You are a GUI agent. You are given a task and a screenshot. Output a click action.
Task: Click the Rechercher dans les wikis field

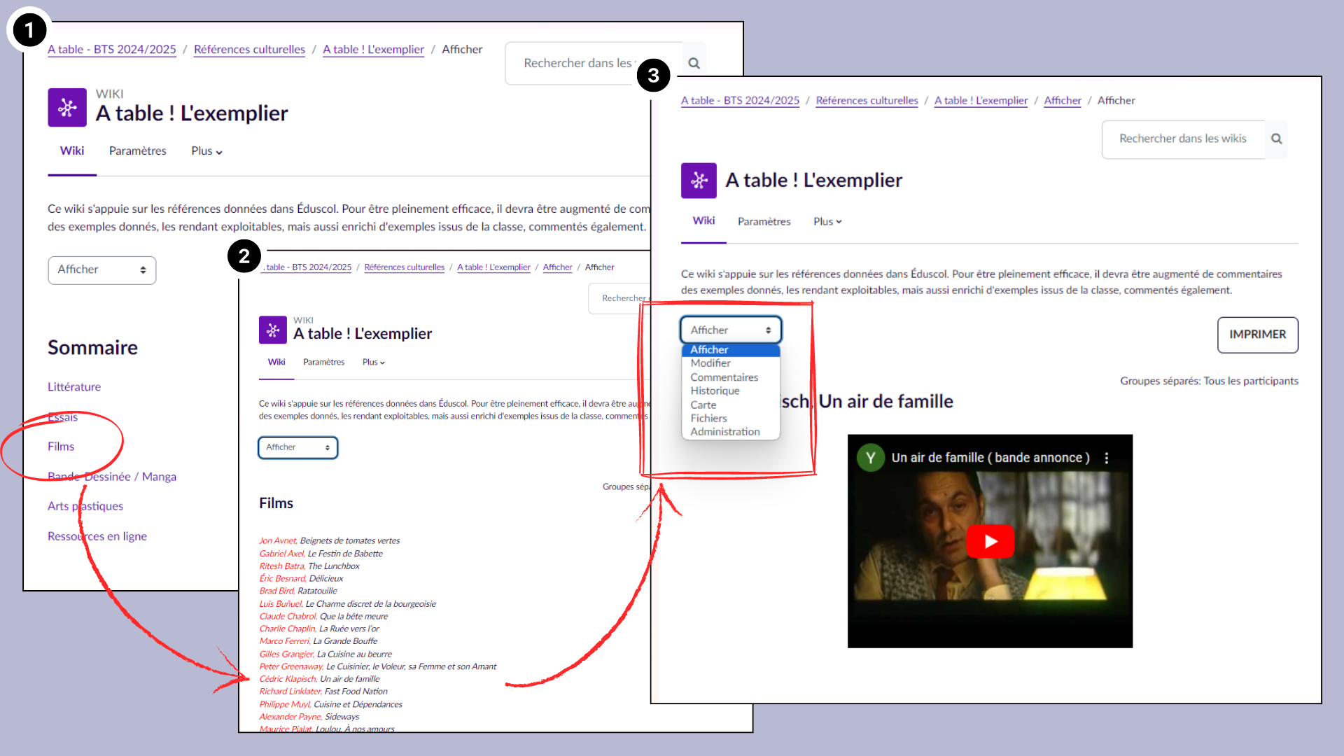coord(1182,139)
